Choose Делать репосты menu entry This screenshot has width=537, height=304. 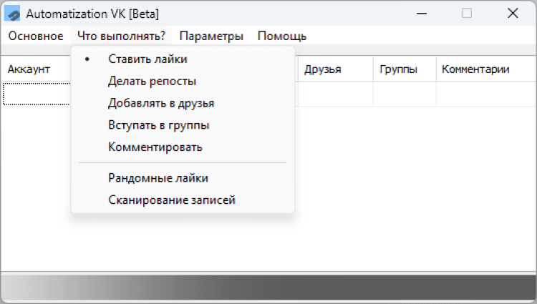point(183,81)
